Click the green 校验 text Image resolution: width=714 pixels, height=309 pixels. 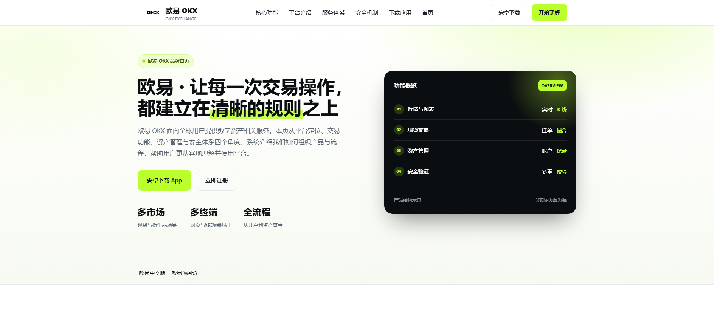pyautogui.click(x=562, y=172)
